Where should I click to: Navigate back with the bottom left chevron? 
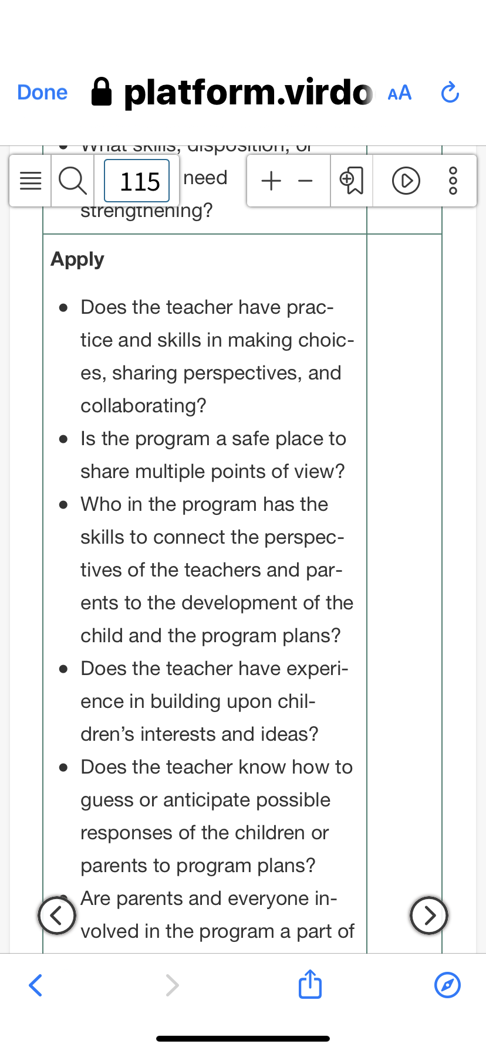tap(35, 985)
